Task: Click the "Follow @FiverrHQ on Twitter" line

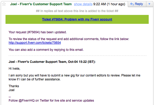Action: point(51,101)
